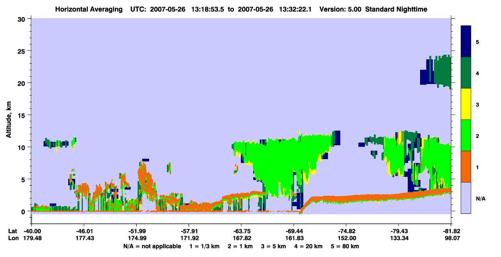Click longitude value 152.00
501x257 pixels.
[x=346, y=239]
